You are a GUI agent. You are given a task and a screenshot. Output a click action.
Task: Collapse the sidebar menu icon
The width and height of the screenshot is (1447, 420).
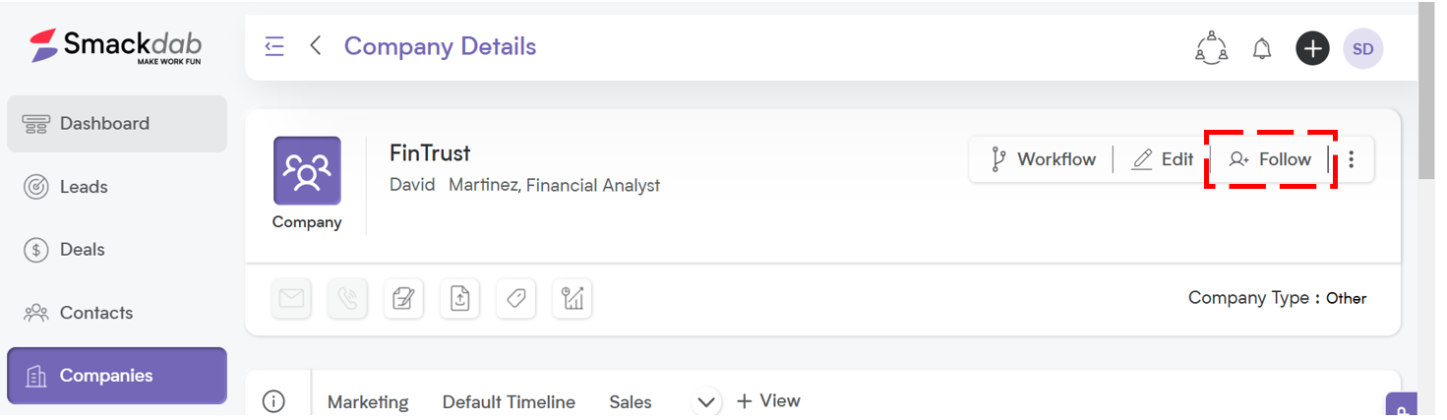pos(274,46)
